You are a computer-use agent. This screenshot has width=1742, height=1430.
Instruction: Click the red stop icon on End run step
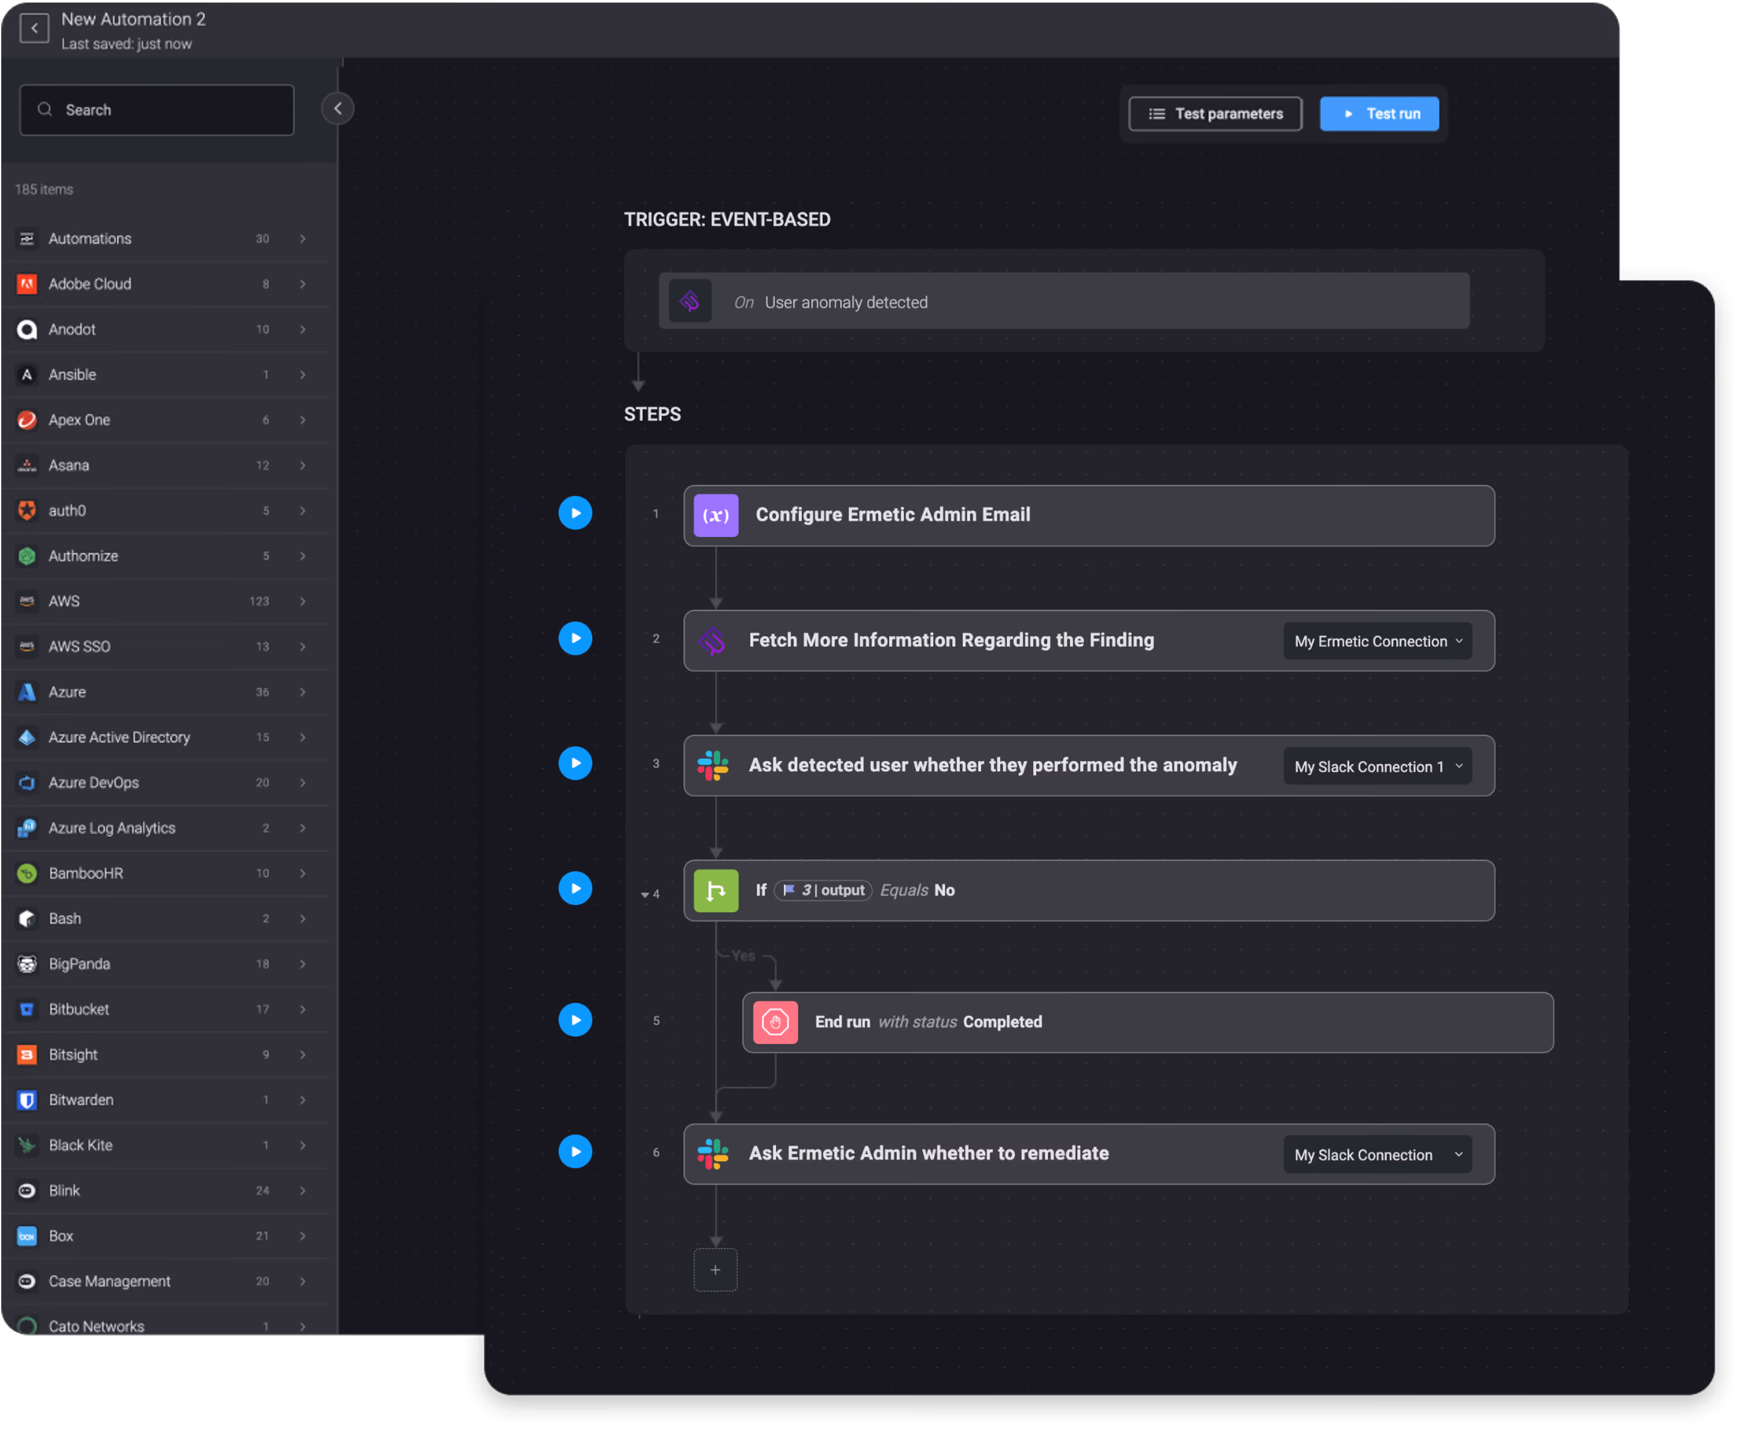[776, 1023]
